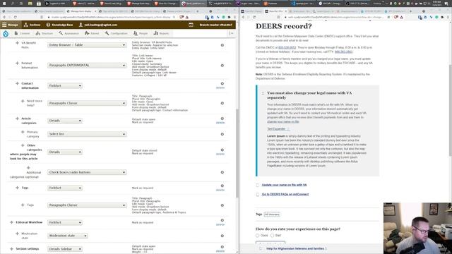
Task: Click the People admin menu
Action: point(141,33)
